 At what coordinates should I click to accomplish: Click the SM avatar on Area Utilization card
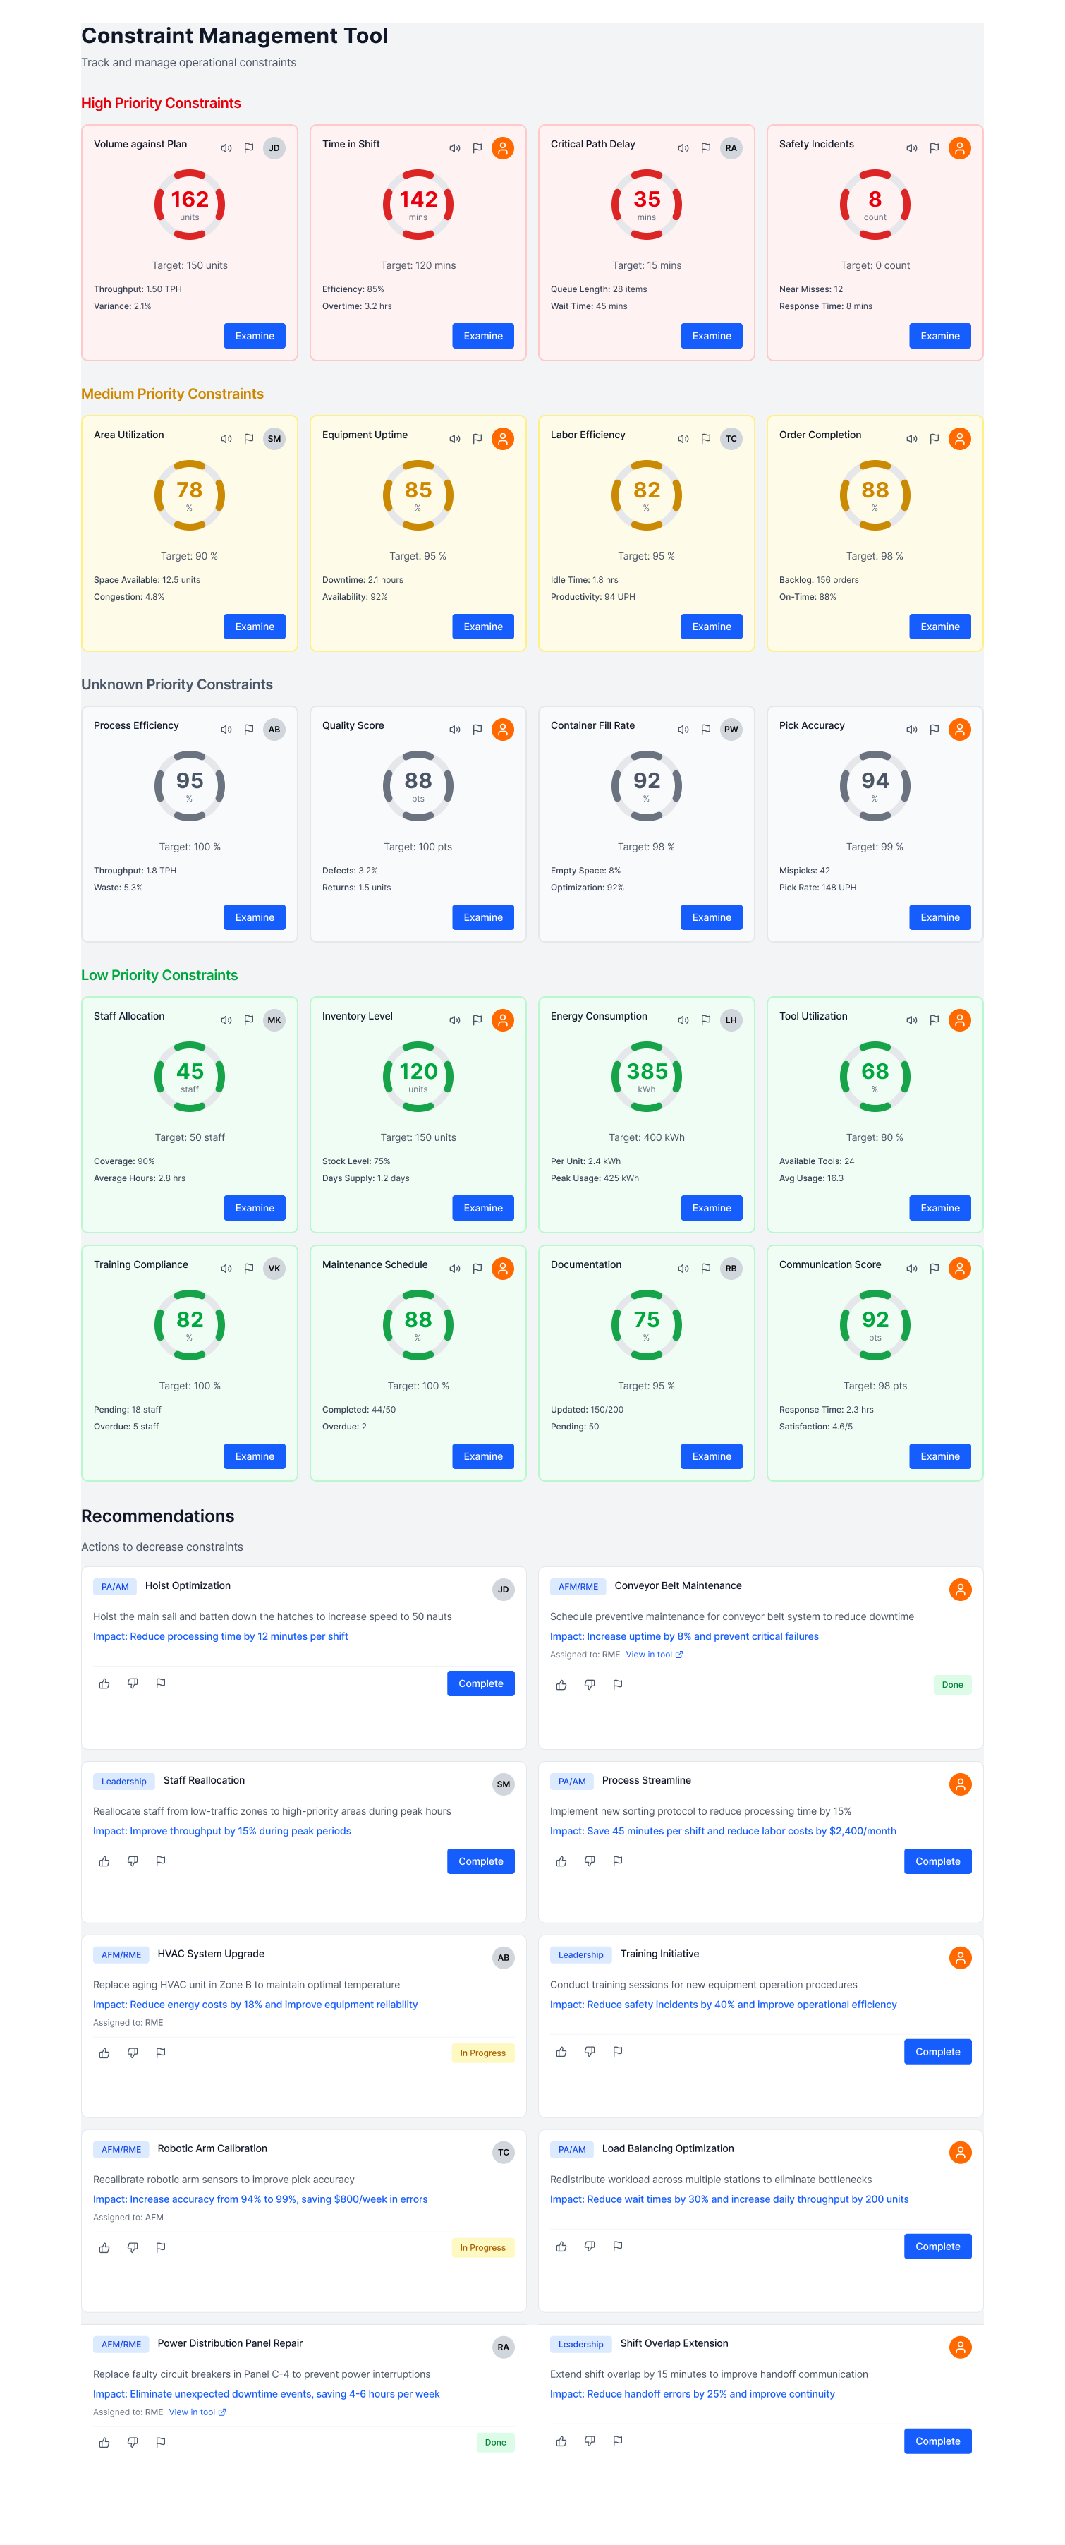pyautogui.click(x=274, y=439)
